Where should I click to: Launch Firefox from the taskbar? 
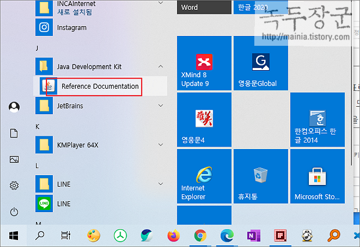[x=174, y=235]
